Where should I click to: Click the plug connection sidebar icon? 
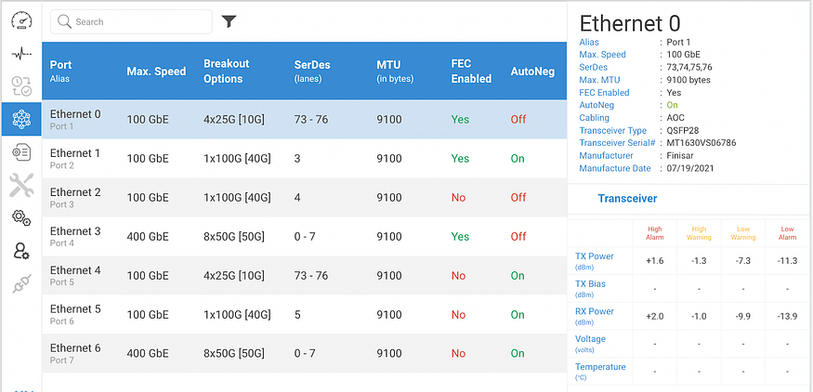click(21, 284)
